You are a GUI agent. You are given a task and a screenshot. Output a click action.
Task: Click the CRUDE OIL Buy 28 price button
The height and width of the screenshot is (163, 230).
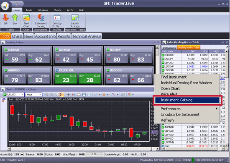coord(90,79)
